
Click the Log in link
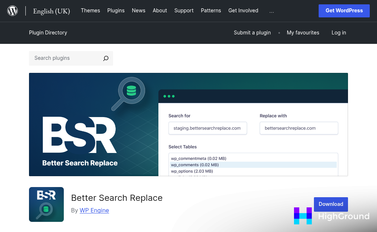coord(339,33)
